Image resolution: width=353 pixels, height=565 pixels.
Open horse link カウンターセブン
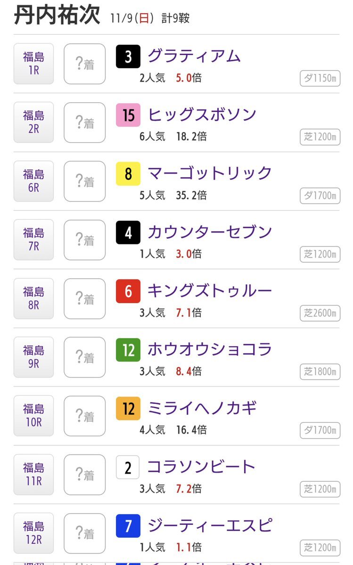point(210,232)
